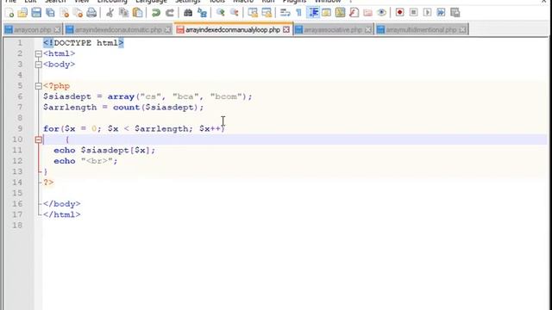Click the Close document toolbar icon
The width and height of the screenshot is (552, 310).
tap(65, 13)
